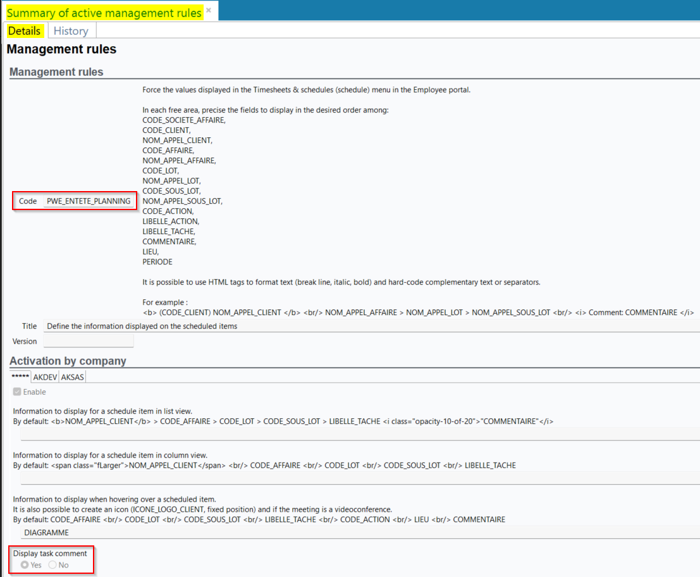Toggle the Enable checkbox

[x=17, y=392]
